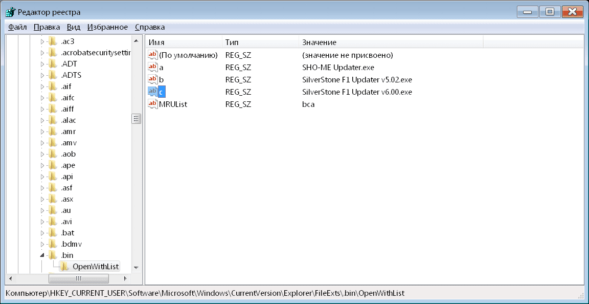The height and width of the screenshot is (304, 589).
Task: Expand the .bat tree node
Action: pos(42,233)
